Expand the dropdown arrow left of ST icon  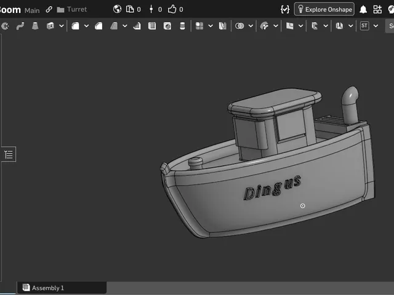351,26
